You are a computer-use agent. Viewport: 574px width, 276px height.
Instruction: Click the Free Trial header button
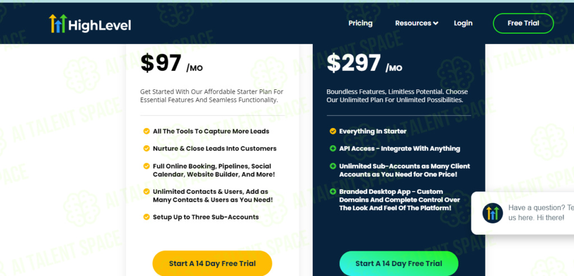click(523, 23)
